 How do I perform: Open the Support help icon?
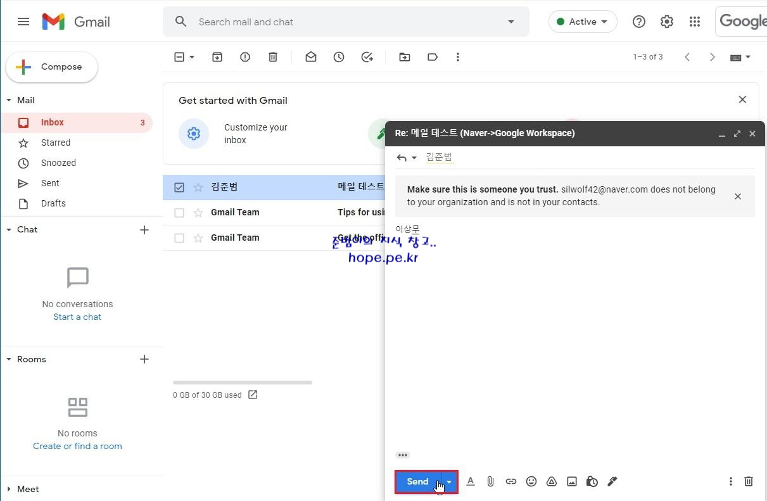639,22
